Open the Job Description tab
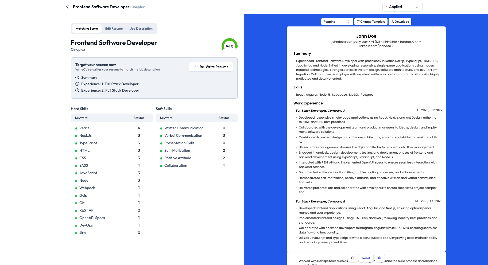Viewport: 488px width, 265px height. 141,28
